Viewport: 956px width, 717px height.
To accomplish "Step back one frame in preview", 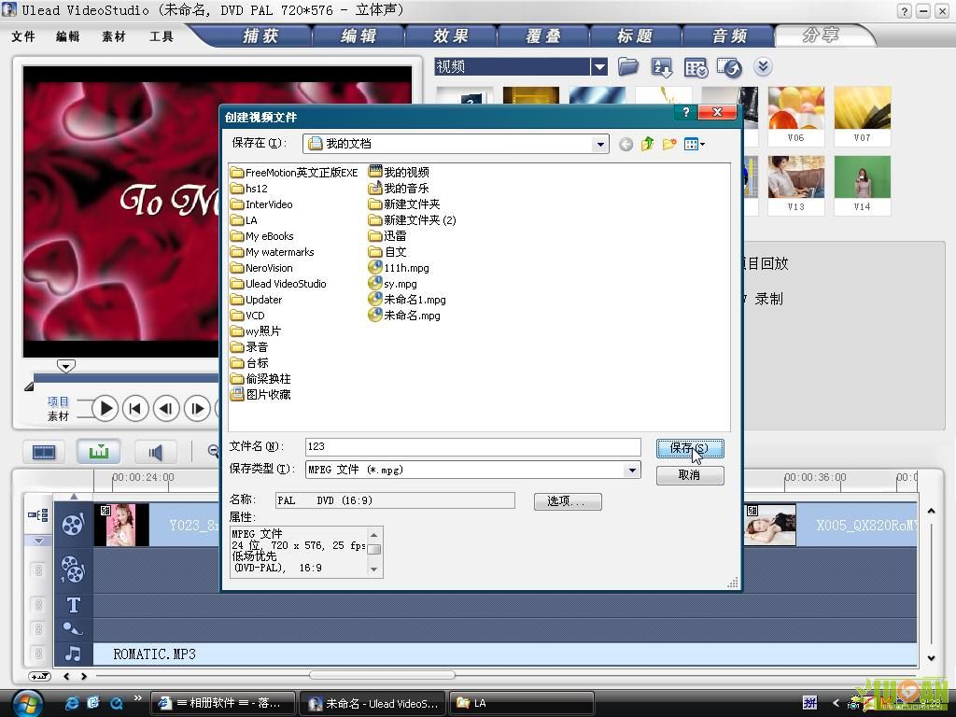I will [x=166, y=408].
